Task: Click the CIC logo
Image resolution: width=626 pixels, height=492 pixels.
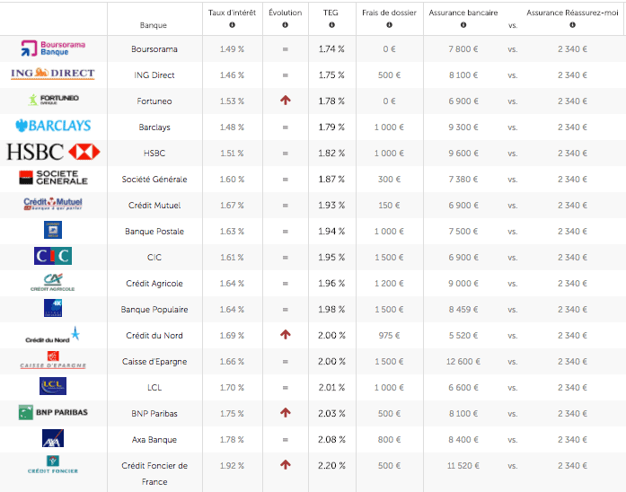Action: tap(53, 257)
